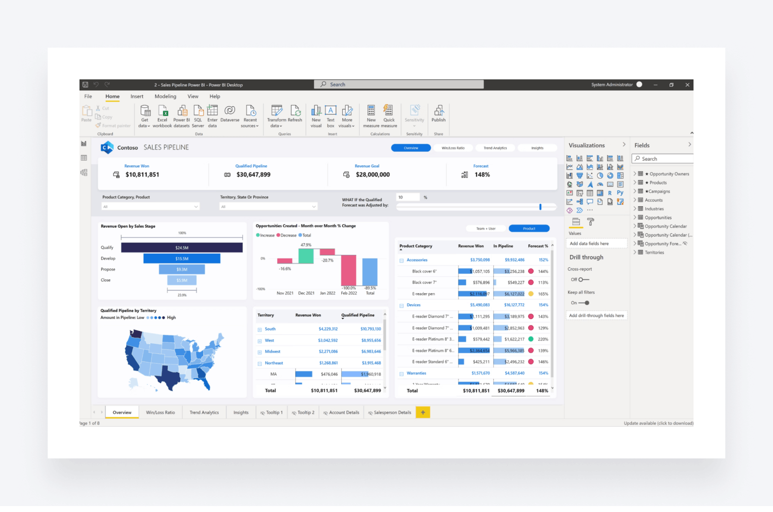The height and width of the screenshot is (512, 773).
Task: Insert a Text box
Action: 331,116
